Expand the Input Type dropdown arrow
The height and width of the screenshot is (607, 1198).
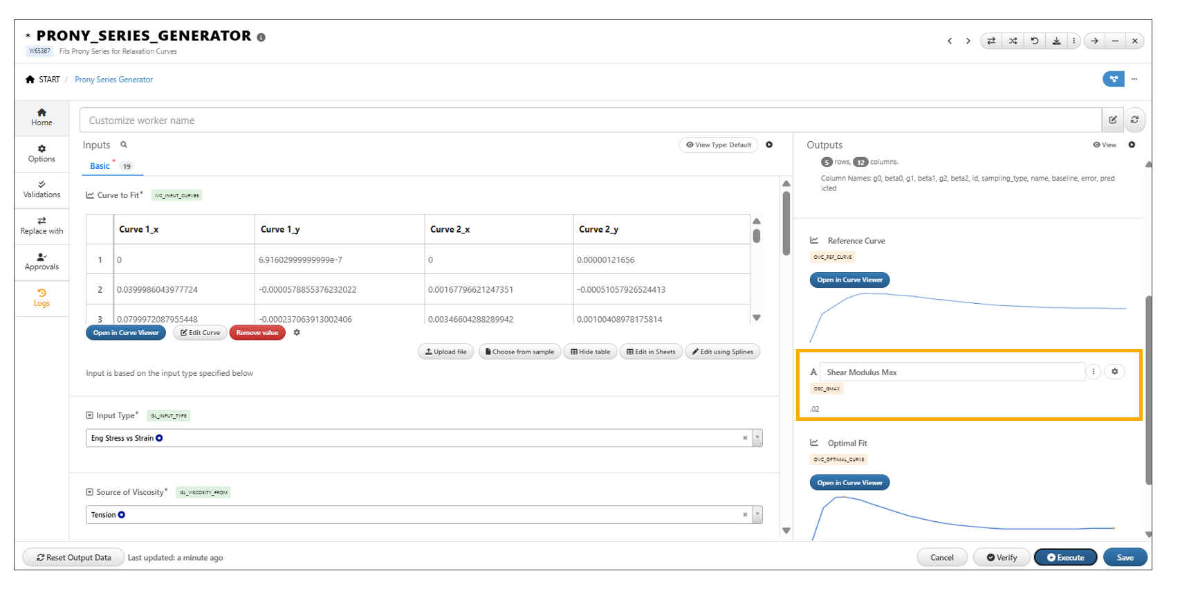pyautogui.click(x=757, y=438)
